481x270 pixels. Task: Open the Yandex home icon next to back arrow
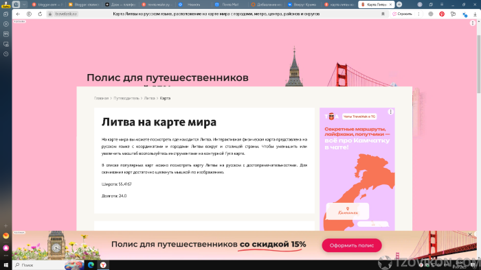click(x=29, y=14)
